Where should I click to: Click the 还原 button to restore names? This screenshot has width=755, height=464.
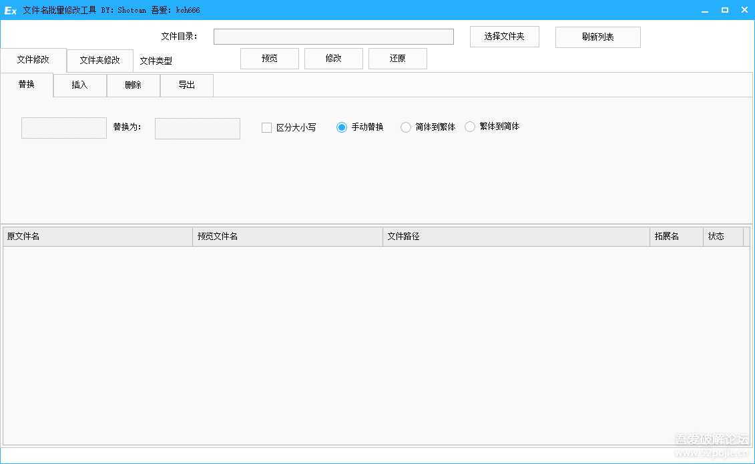397,59
